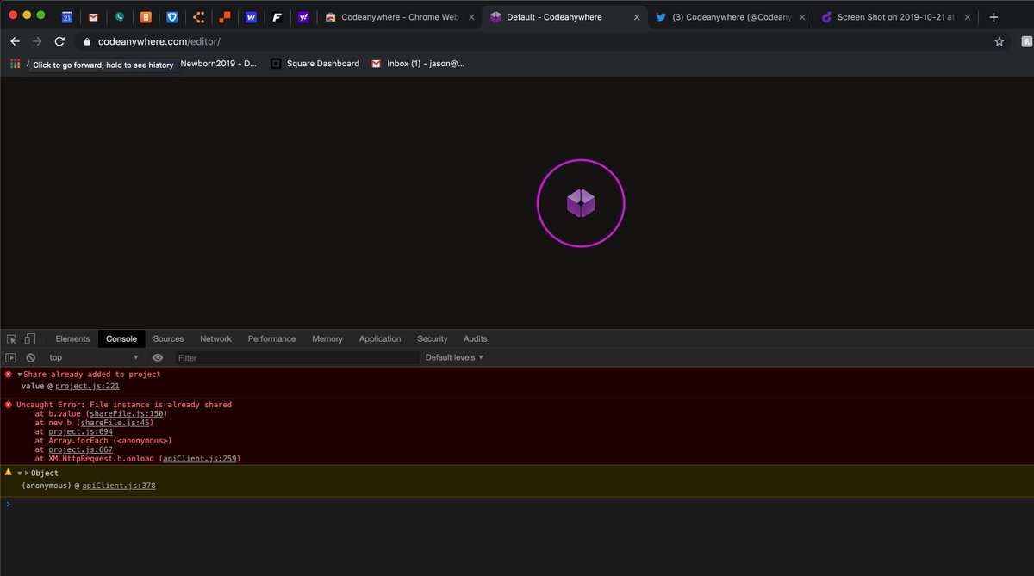1034x576 pixels.
Task: Open the Performance panel
Action: coord(271,339)
